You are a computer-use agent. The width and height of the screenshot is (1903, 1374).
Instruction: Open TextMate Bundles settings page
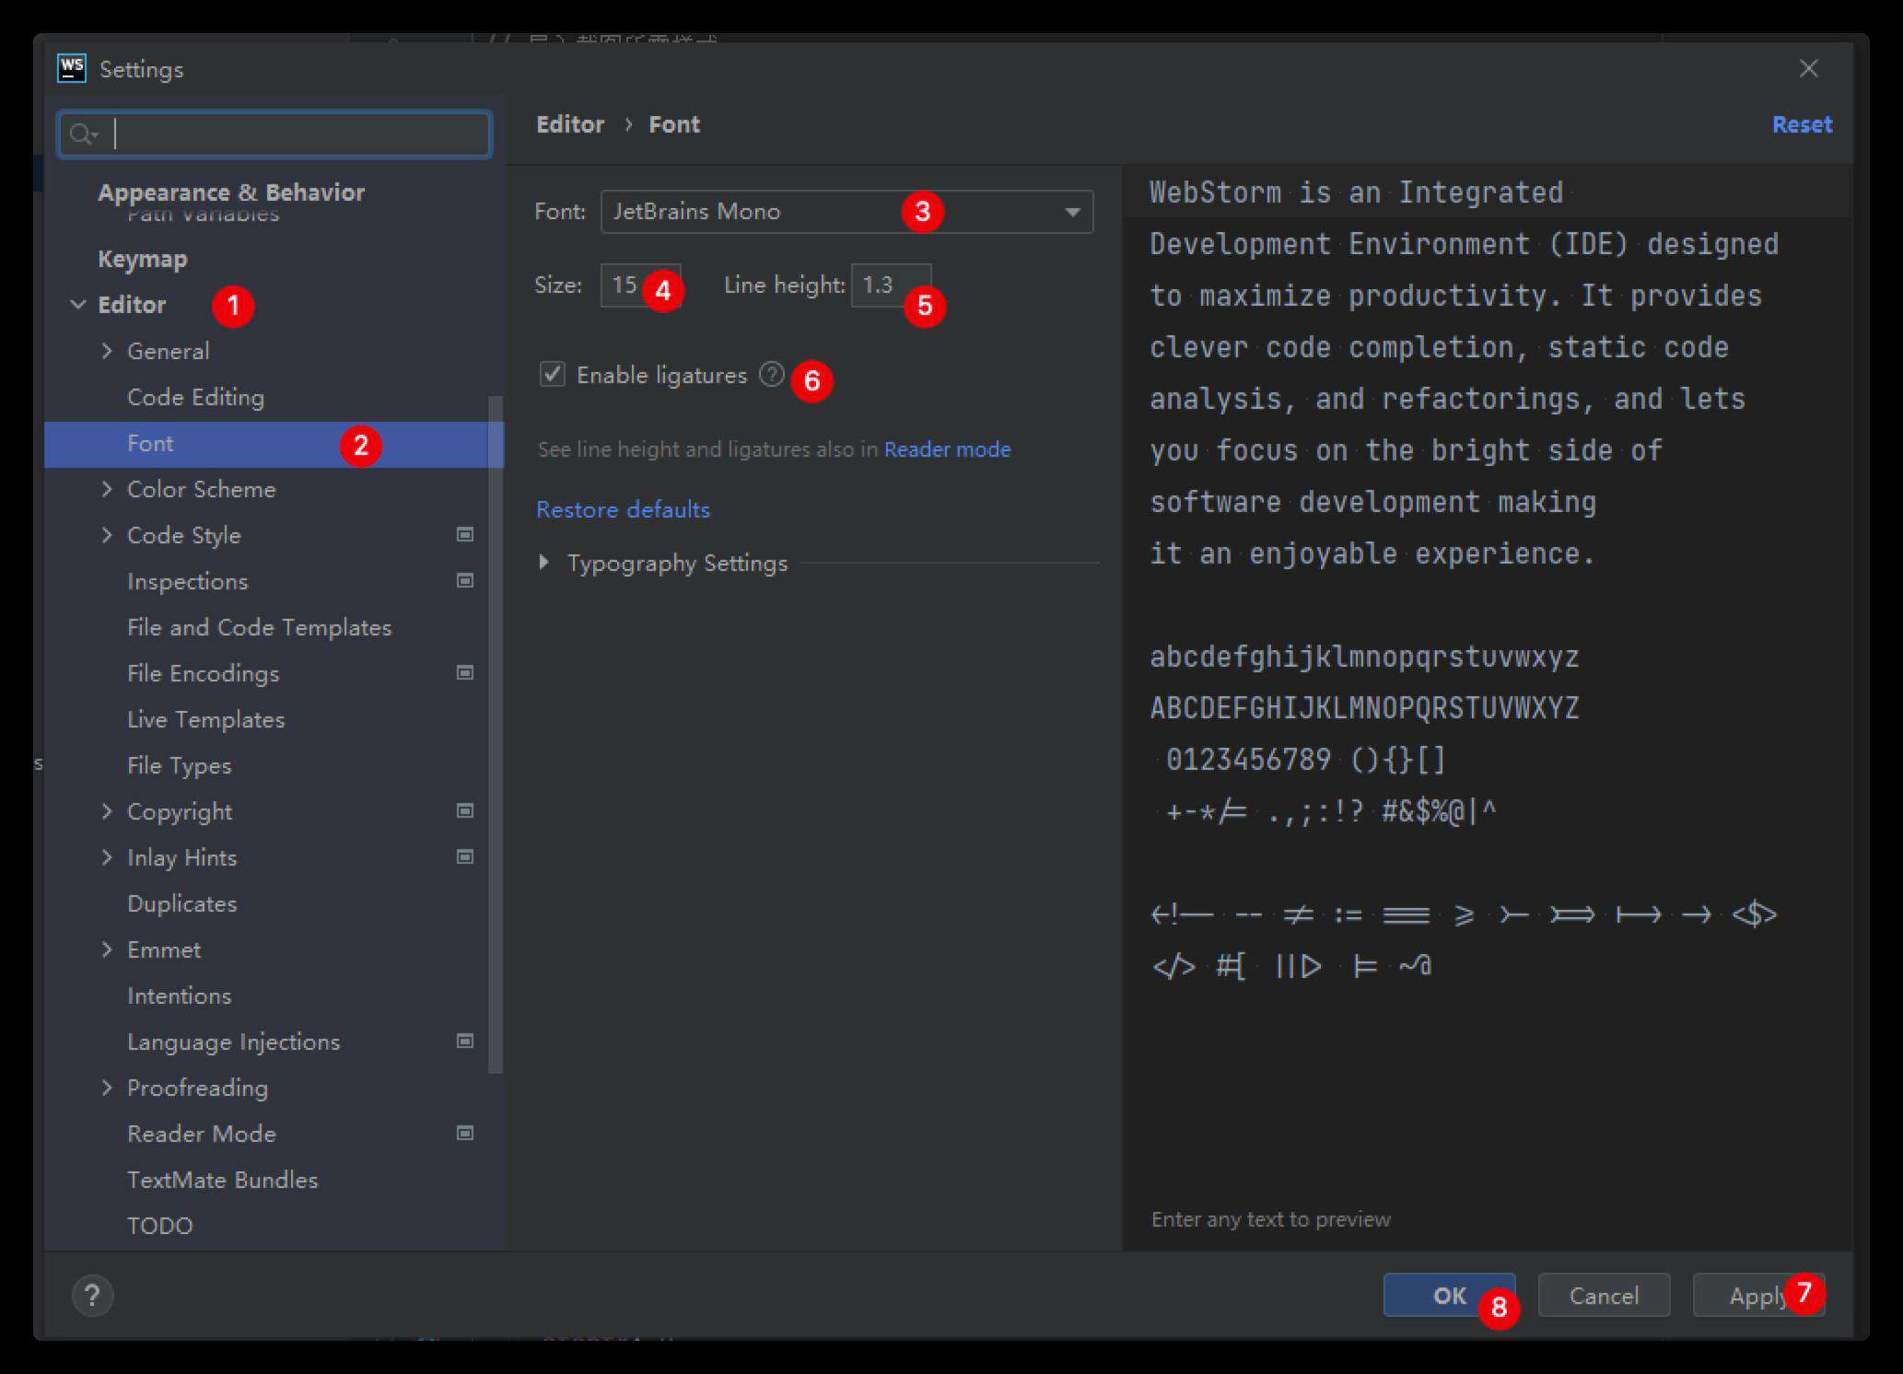point(222,1180)
